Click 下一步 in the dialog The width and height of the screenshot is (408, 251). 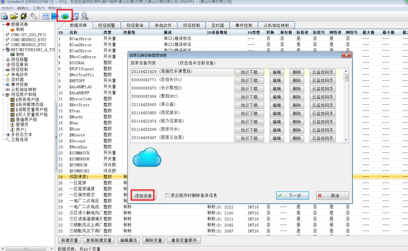coord(292,195)
